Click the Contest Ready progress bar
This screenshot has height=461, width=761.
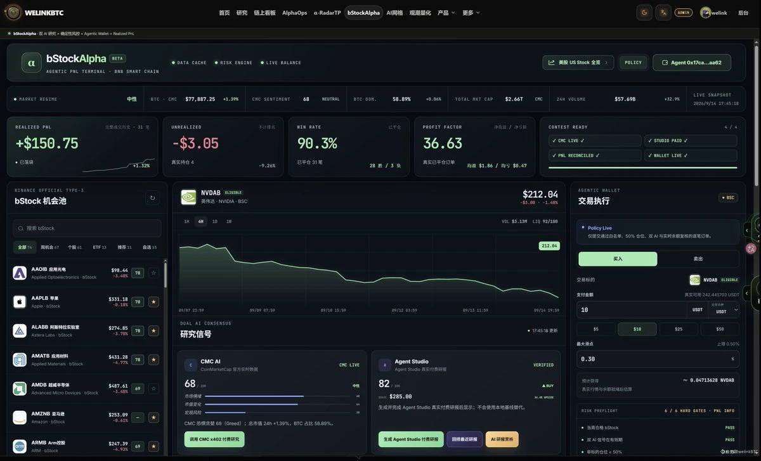pos(642,167)
